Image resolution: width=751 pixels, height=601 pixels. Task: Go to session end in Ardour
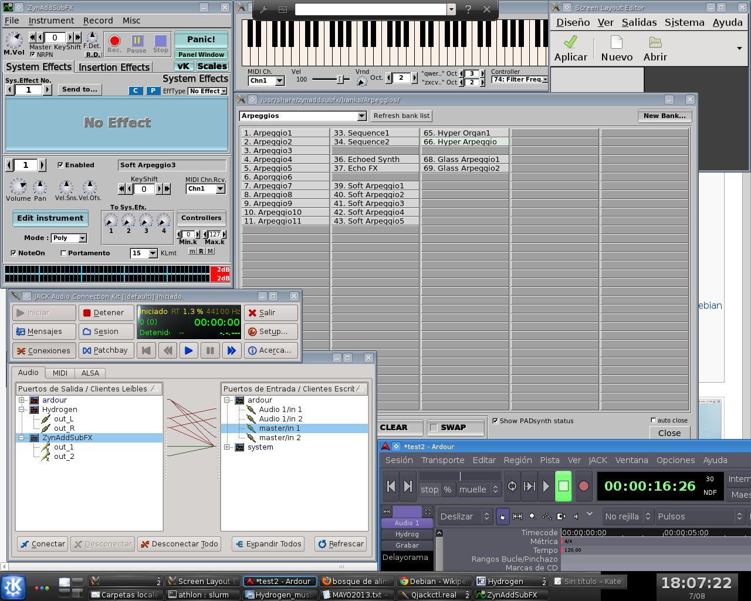408,486
